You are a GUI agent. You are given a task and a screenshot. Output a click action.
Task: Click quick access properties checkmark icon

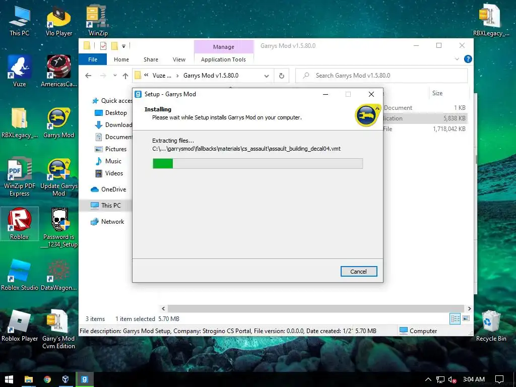(103, 46)
